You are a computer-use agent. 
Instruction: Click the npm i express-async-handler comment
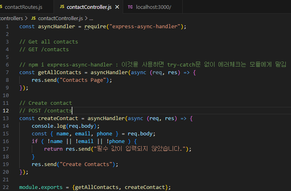point(153,64)
